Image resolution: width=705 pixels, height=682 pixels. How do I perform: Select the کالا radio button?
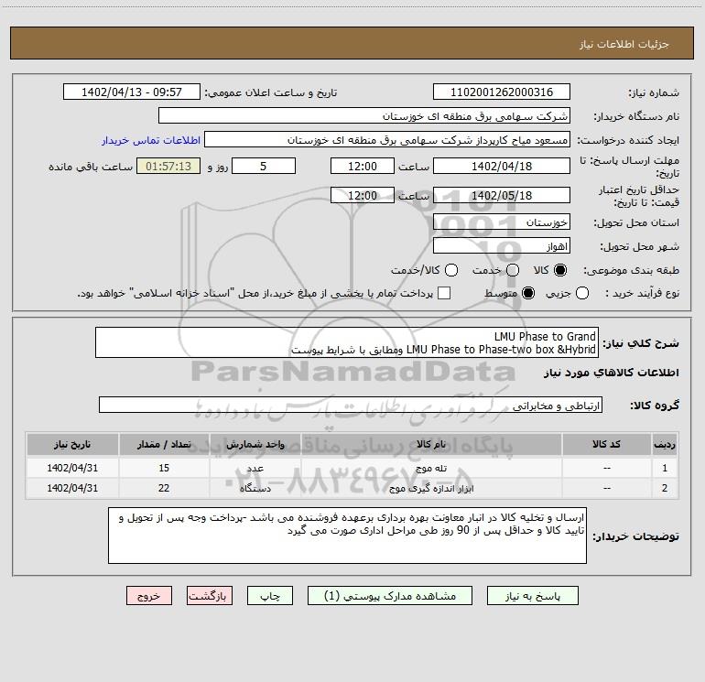tap(560, 270)
